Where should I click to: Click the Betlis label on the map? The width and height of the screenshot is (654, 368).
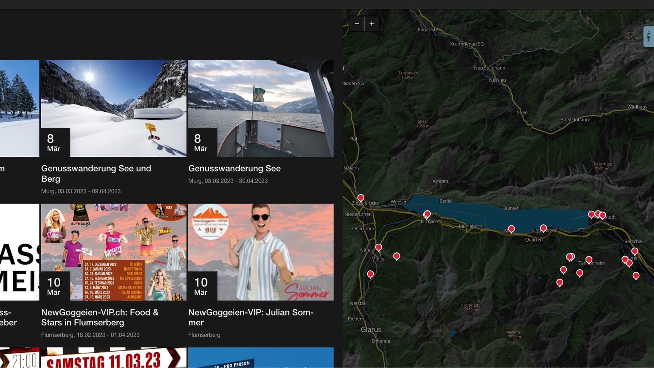[x=445, y=201]
